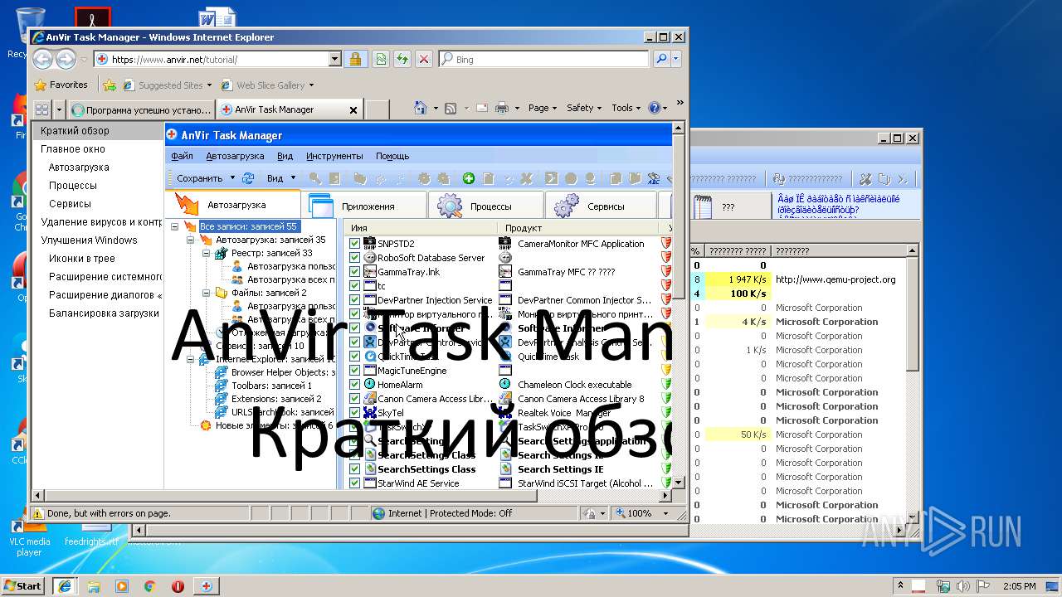Open Opera from the taskbar
The height and width of the screenshot is (597, 1062).
click(x=178, y=585)
